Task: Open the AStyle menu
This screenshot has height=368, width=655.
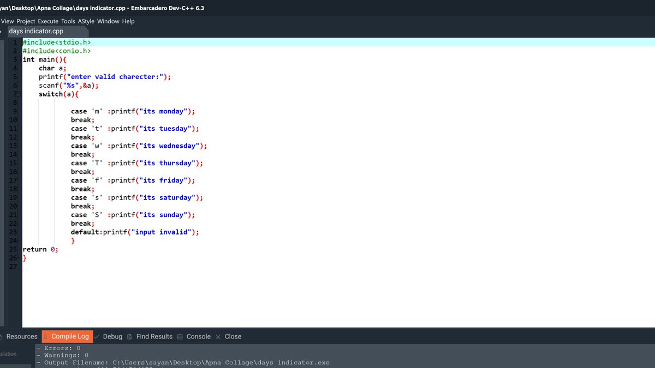Action: coord(85,21)
